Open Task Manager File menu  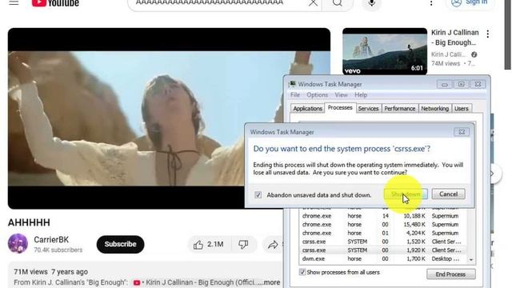pos(295,95)
